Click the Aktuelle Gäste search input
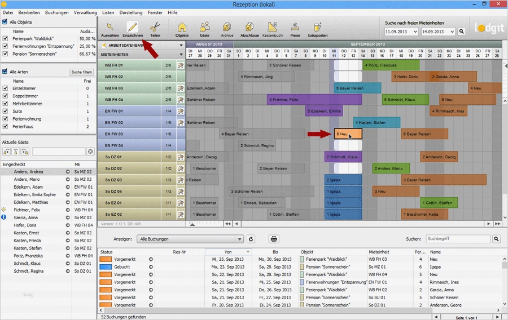 click(59, 152)
